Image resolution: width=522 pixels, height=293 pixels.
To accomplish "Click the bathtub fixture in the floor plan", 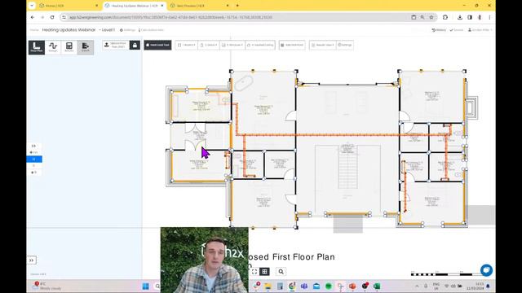I will (x=244, y=83).
